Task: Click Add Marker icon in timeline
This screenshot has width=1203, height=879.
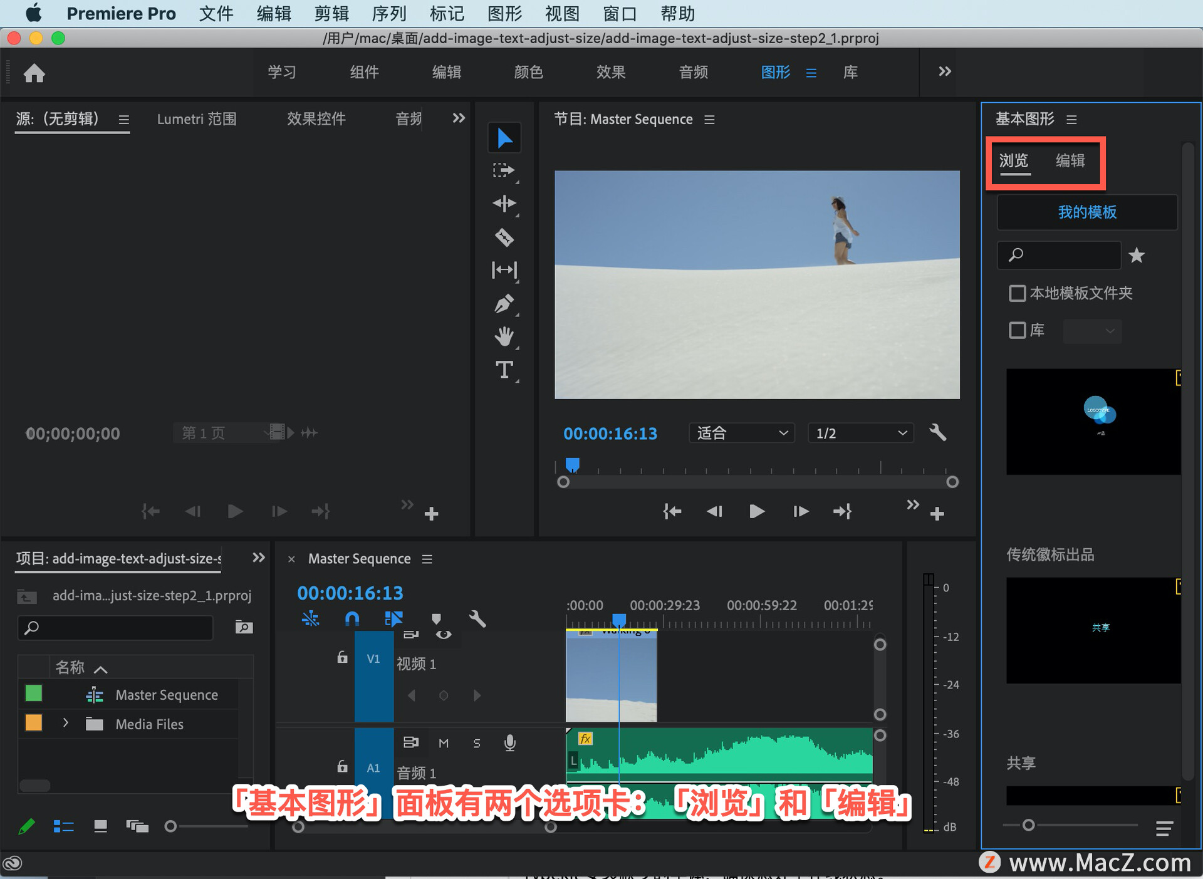Action: 436,619
